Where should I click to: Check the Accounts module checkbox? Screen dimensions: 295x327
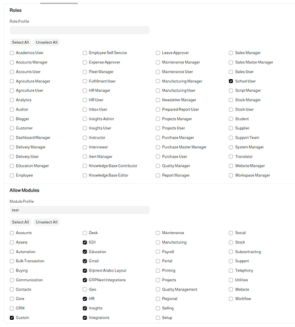[12, 233]
